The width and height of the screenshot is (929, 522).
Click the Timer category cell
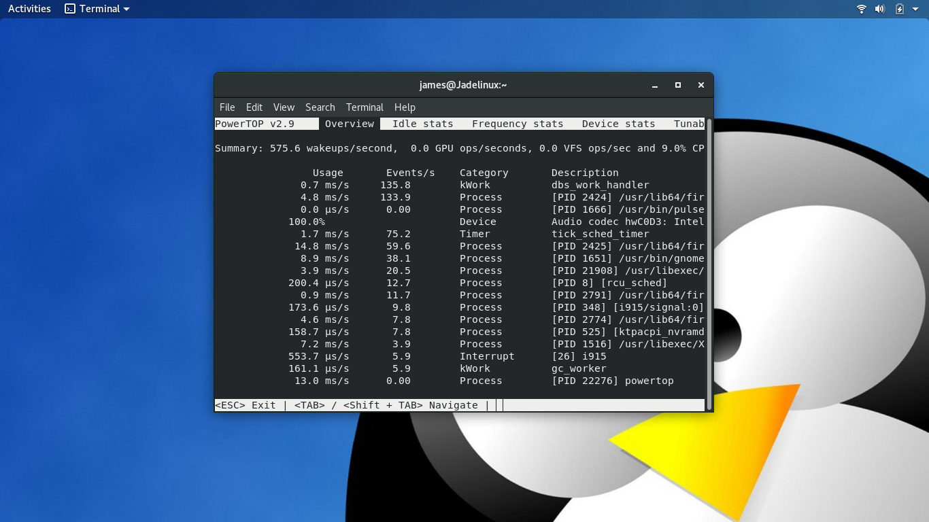[x=475, y=234]
